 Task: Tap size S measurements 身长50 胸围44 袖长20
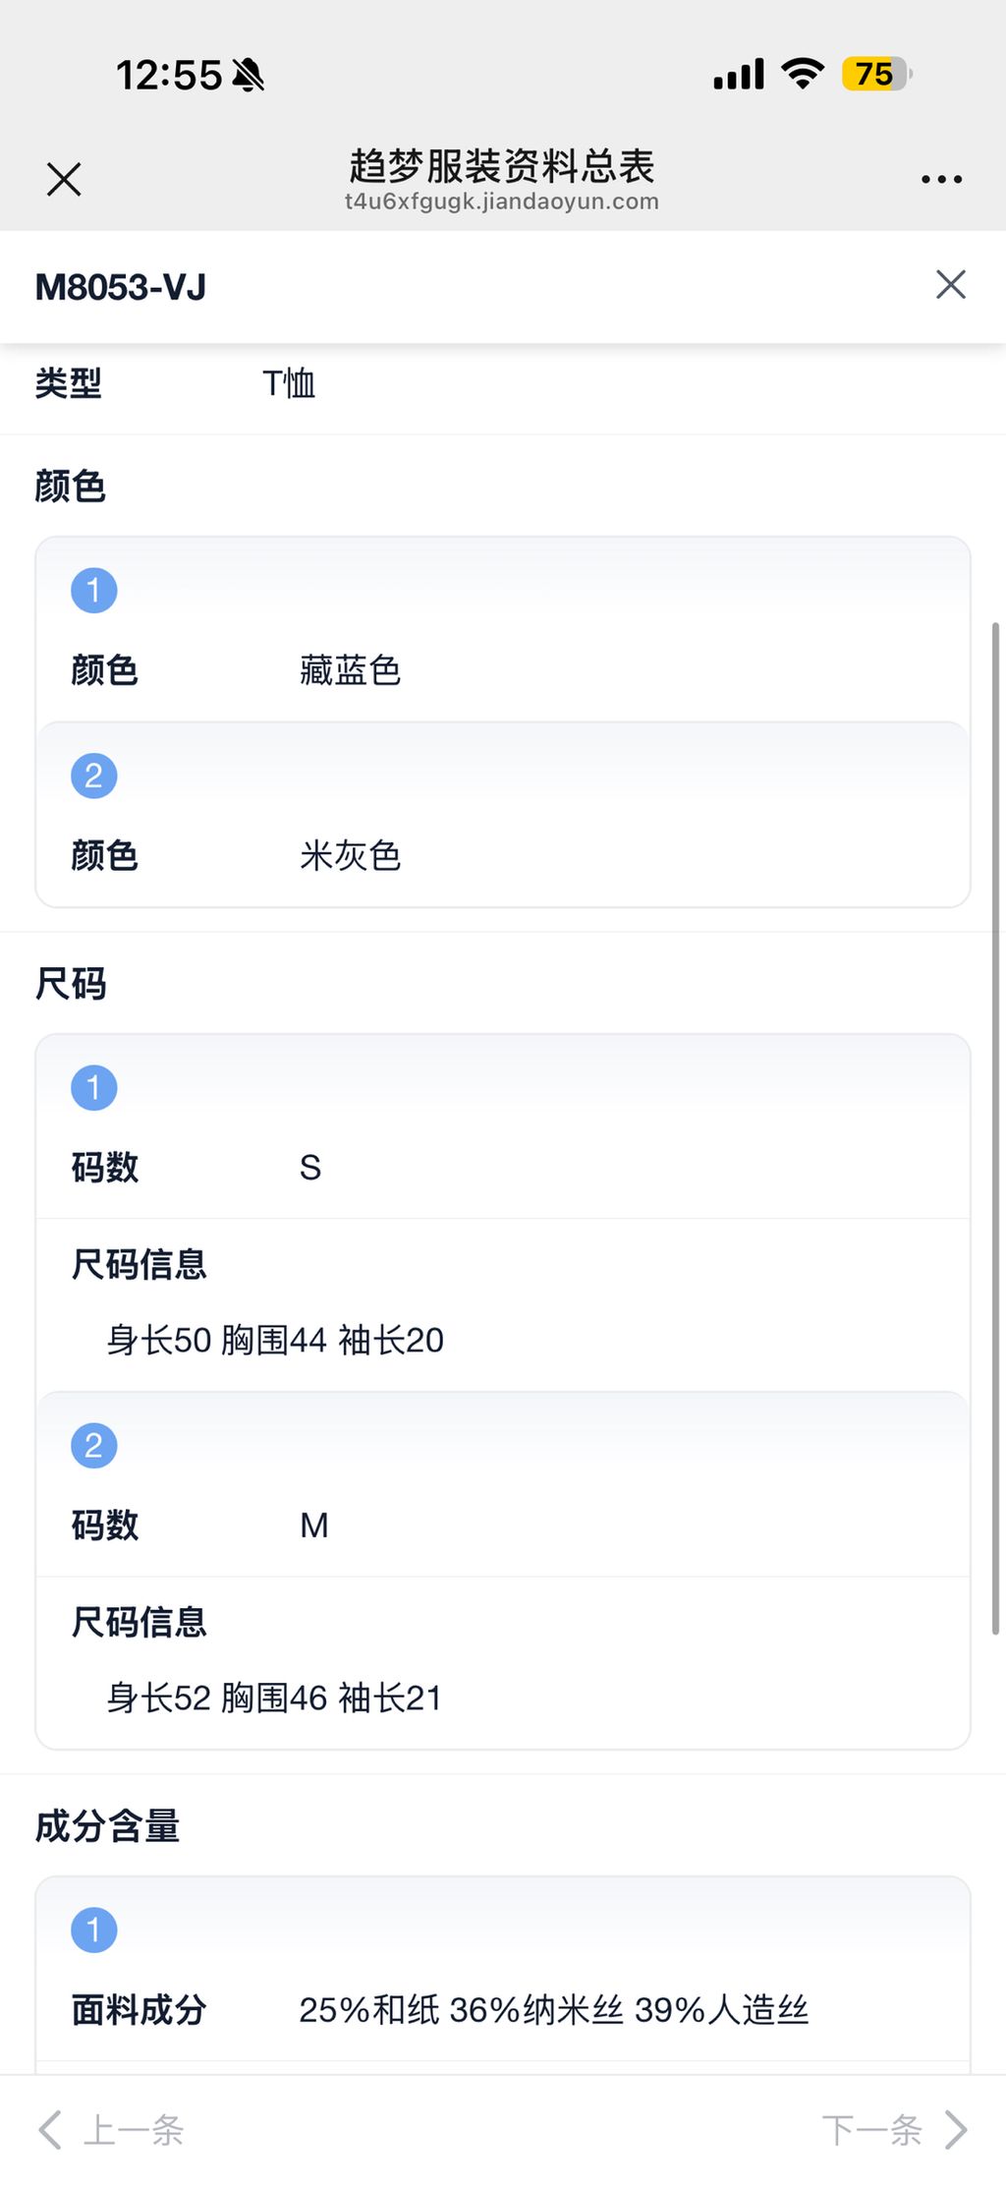pos(275,1341)
